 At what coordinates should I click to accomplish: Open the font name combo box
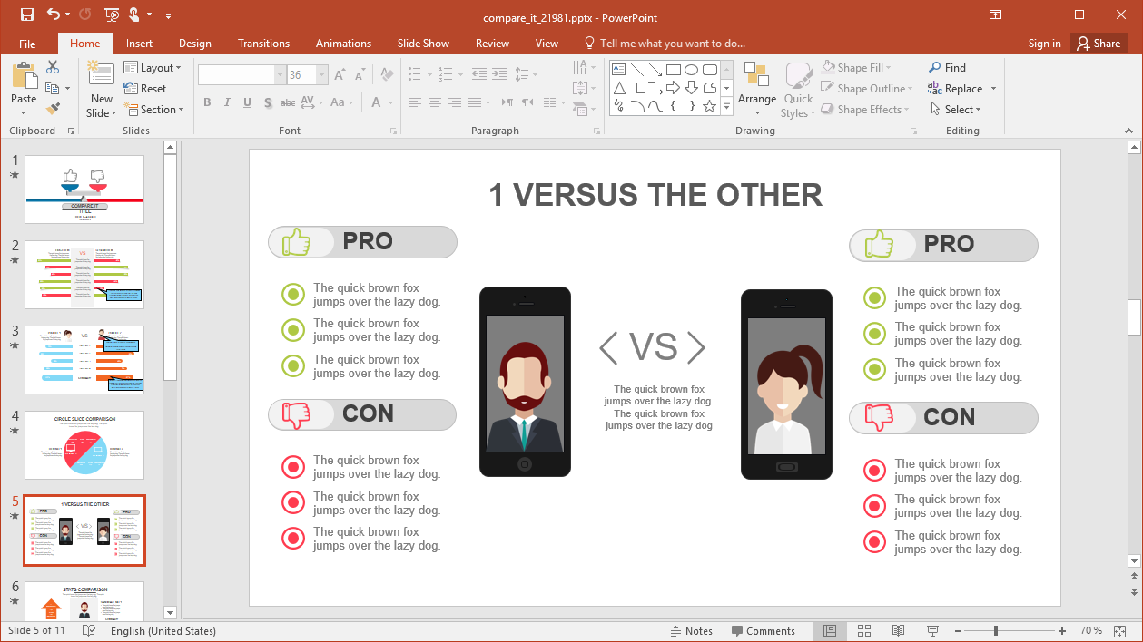pos(280,75)
